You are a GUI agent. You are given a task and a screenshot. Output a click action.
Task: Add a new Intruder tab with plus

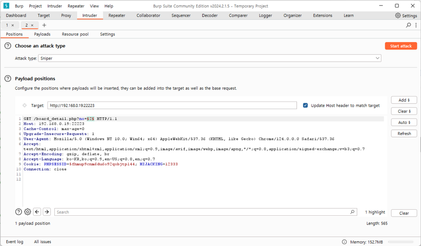[44, 25]
